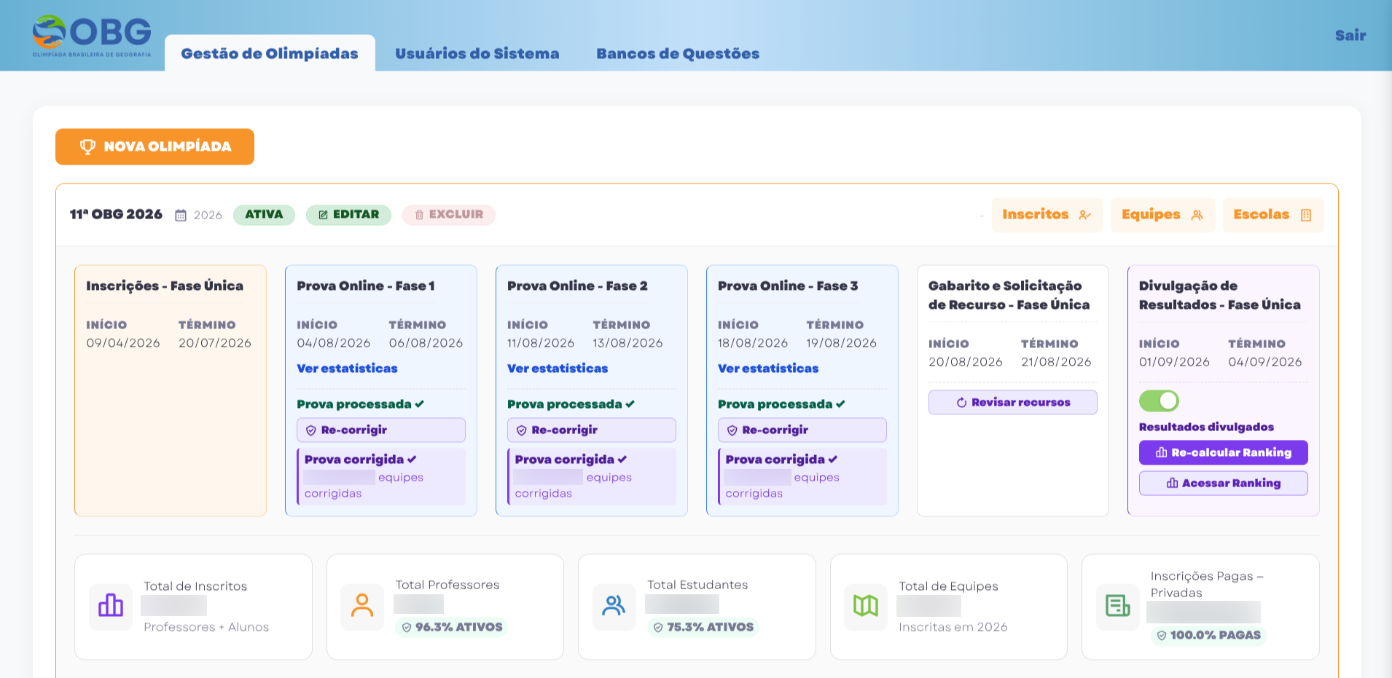Click the Divulgação de Resultados heading
This screenshot has width=1392, height=678.
pyautogui.click(x=1219, y=296)
